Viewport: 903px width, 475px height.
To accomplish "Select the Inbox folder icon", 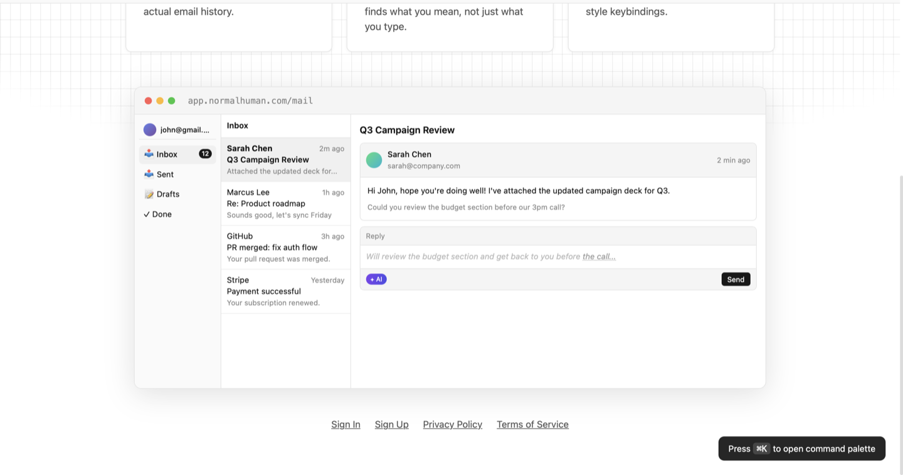I will pyautogui.click(x=149, y=154).
